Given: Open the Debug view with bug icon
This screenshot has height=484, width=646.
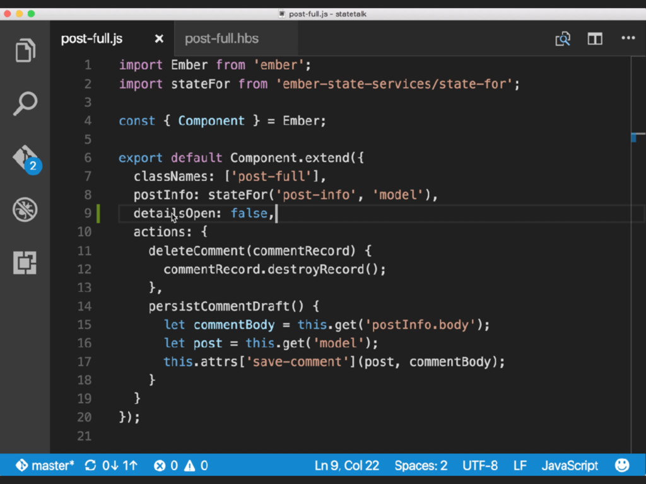Looking at the screenshot, I should (25, 209).
